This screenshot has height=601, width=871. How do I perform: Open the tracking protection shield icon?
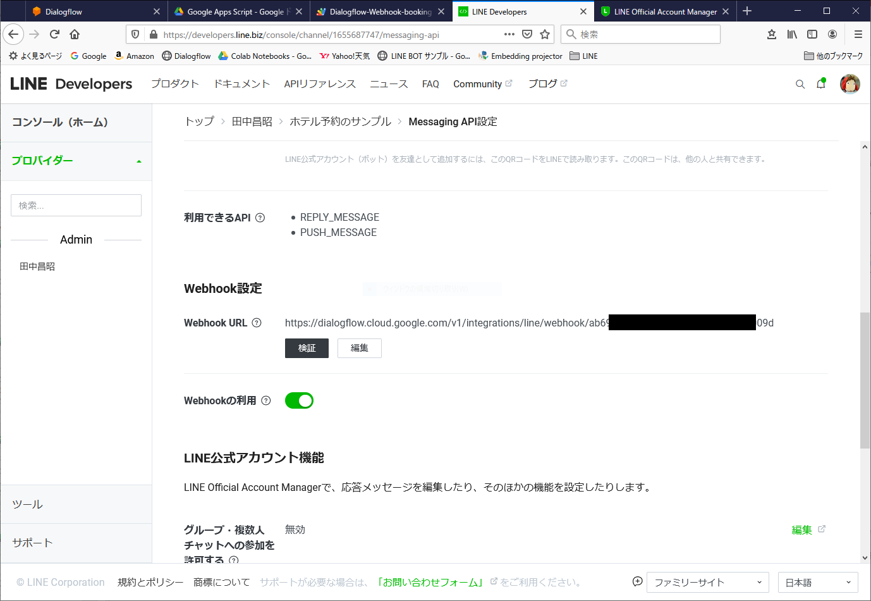click(x=135, y=34)
